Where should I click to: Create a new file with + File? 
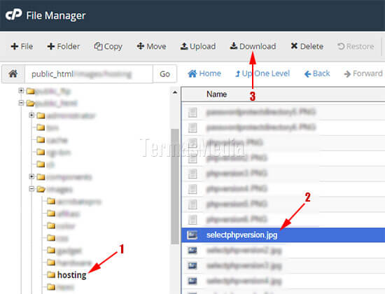pos(22,46)
